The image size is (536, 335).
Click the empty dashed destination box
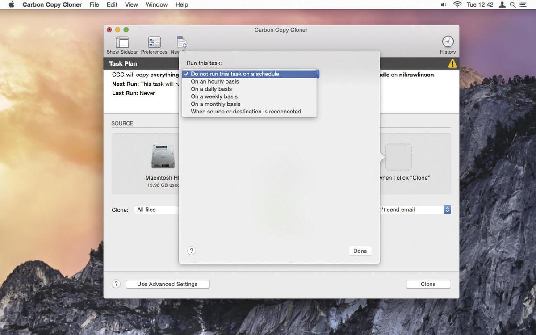click(x=398, y=157)
